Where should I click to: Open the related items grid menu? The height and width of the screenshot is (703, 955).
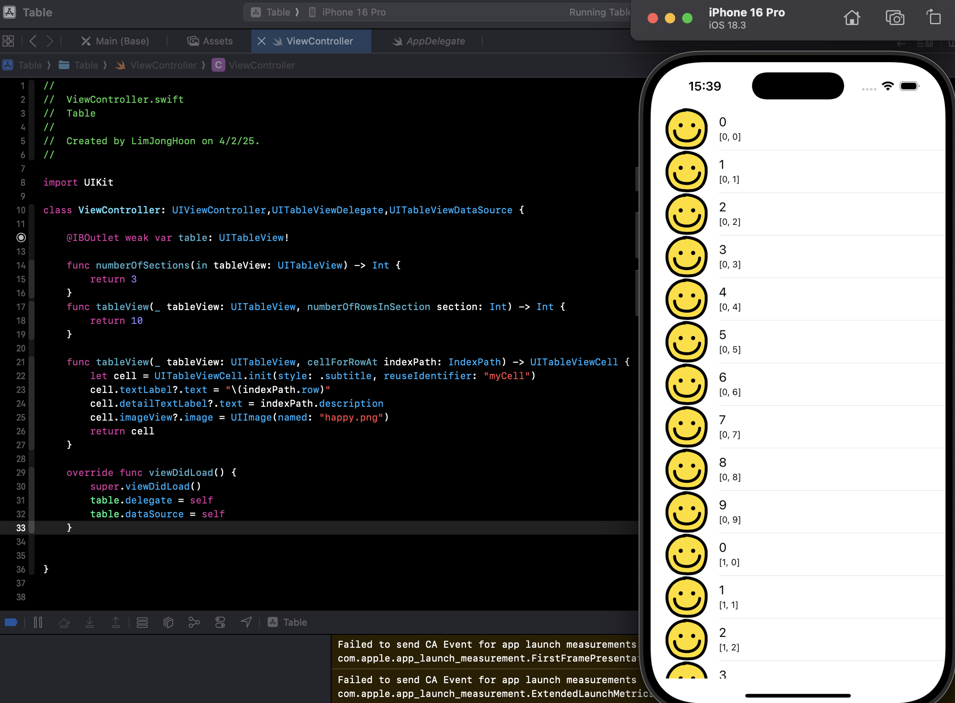pyautogui.click(x=8, y=41)
